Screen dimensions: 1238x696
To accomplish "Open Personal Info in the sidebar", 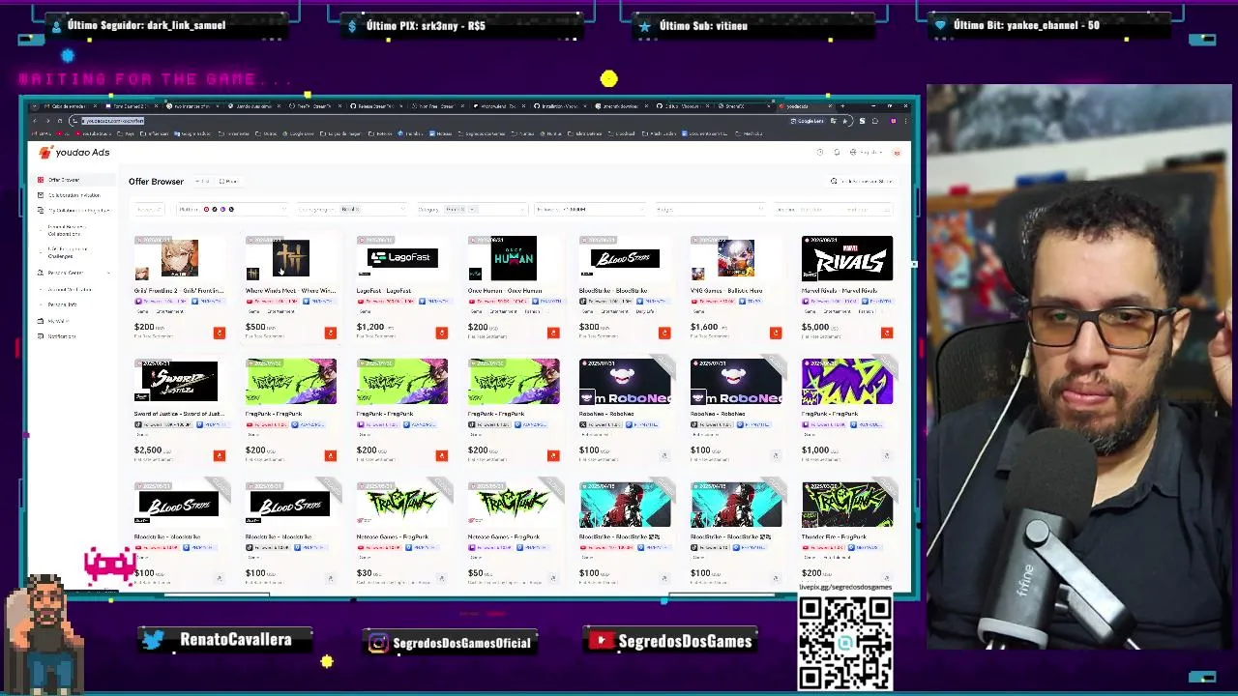I will tap(62, 304).
